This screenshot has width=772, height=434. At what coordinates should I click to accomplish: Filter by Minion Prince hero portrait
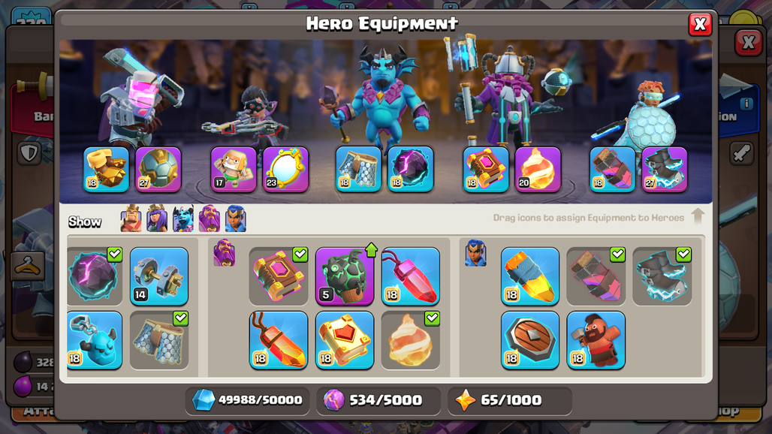point(183,219)
